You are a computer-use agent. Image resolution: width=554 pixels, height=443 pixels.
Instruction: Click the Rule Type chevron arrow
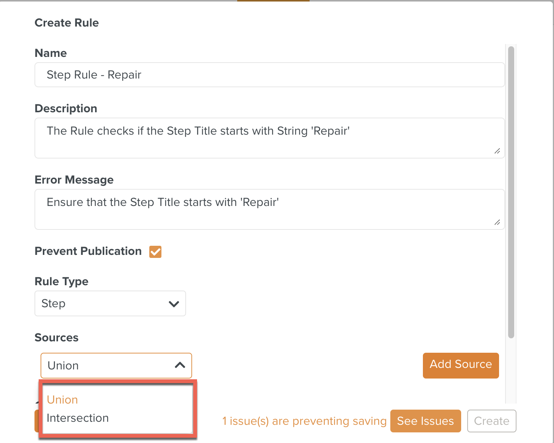174,304
